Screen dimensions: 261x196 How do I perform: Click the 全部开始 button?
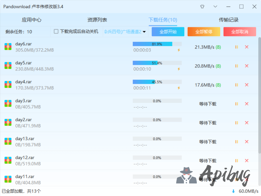[168, 32]
